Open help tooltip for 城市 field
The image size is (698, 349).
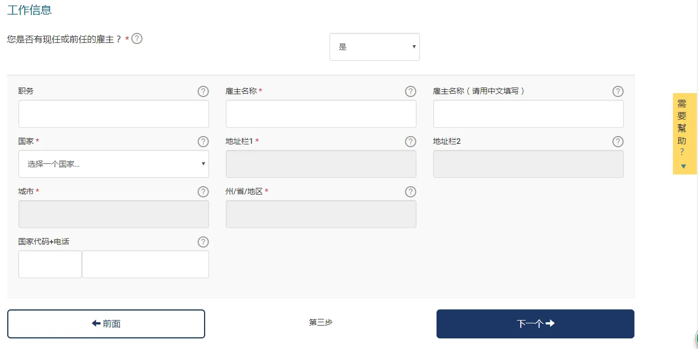[x=203, y=192]
